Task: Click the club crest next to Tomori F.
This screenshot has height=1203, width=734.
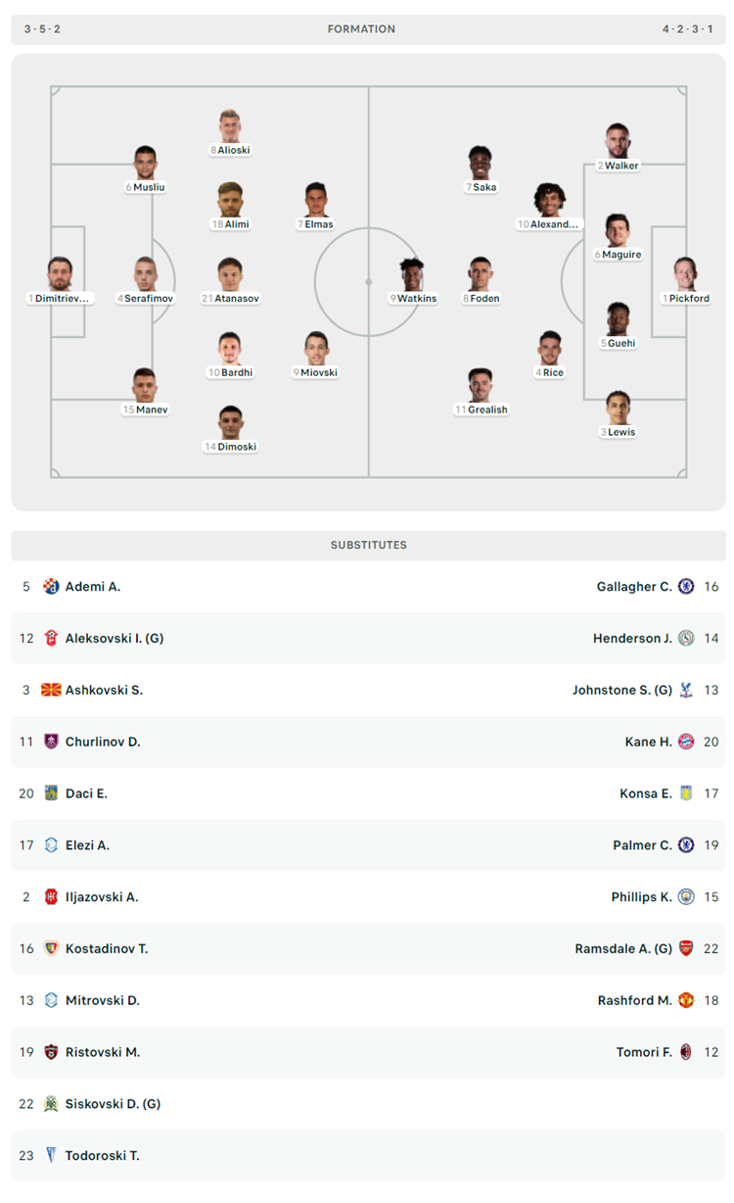Action: pyautogui.click(x=686, y=1052)
